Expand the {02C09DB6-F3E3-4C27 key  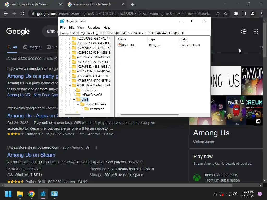[70, 39]
